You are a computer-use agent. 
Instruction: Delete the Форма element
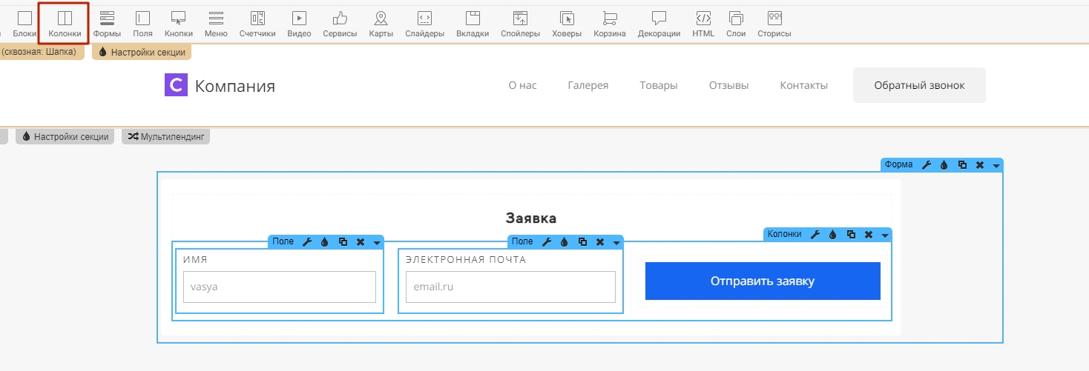click(x=980, y=165)
